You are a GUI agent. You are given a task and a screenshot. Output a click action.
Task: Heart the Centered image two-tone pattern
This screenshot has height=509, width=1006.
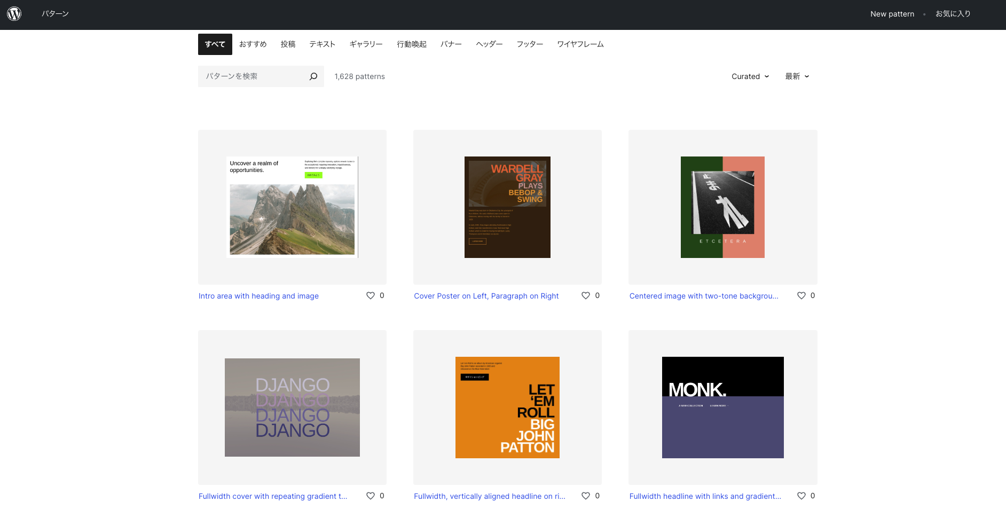click(x=801, y=295)
